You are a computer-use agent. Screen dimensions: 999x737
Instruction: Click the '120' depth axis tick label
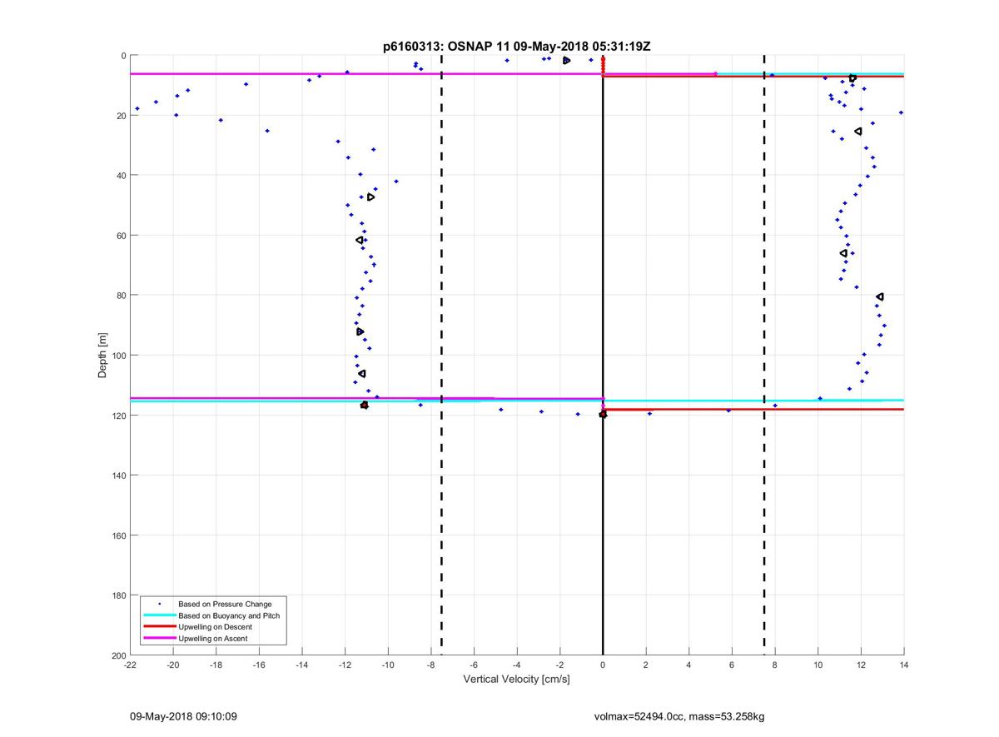[x=118, y=416]
